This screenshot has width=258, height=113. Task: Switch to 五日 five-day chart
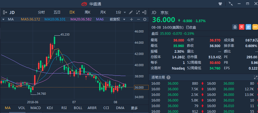coord(57,12)
